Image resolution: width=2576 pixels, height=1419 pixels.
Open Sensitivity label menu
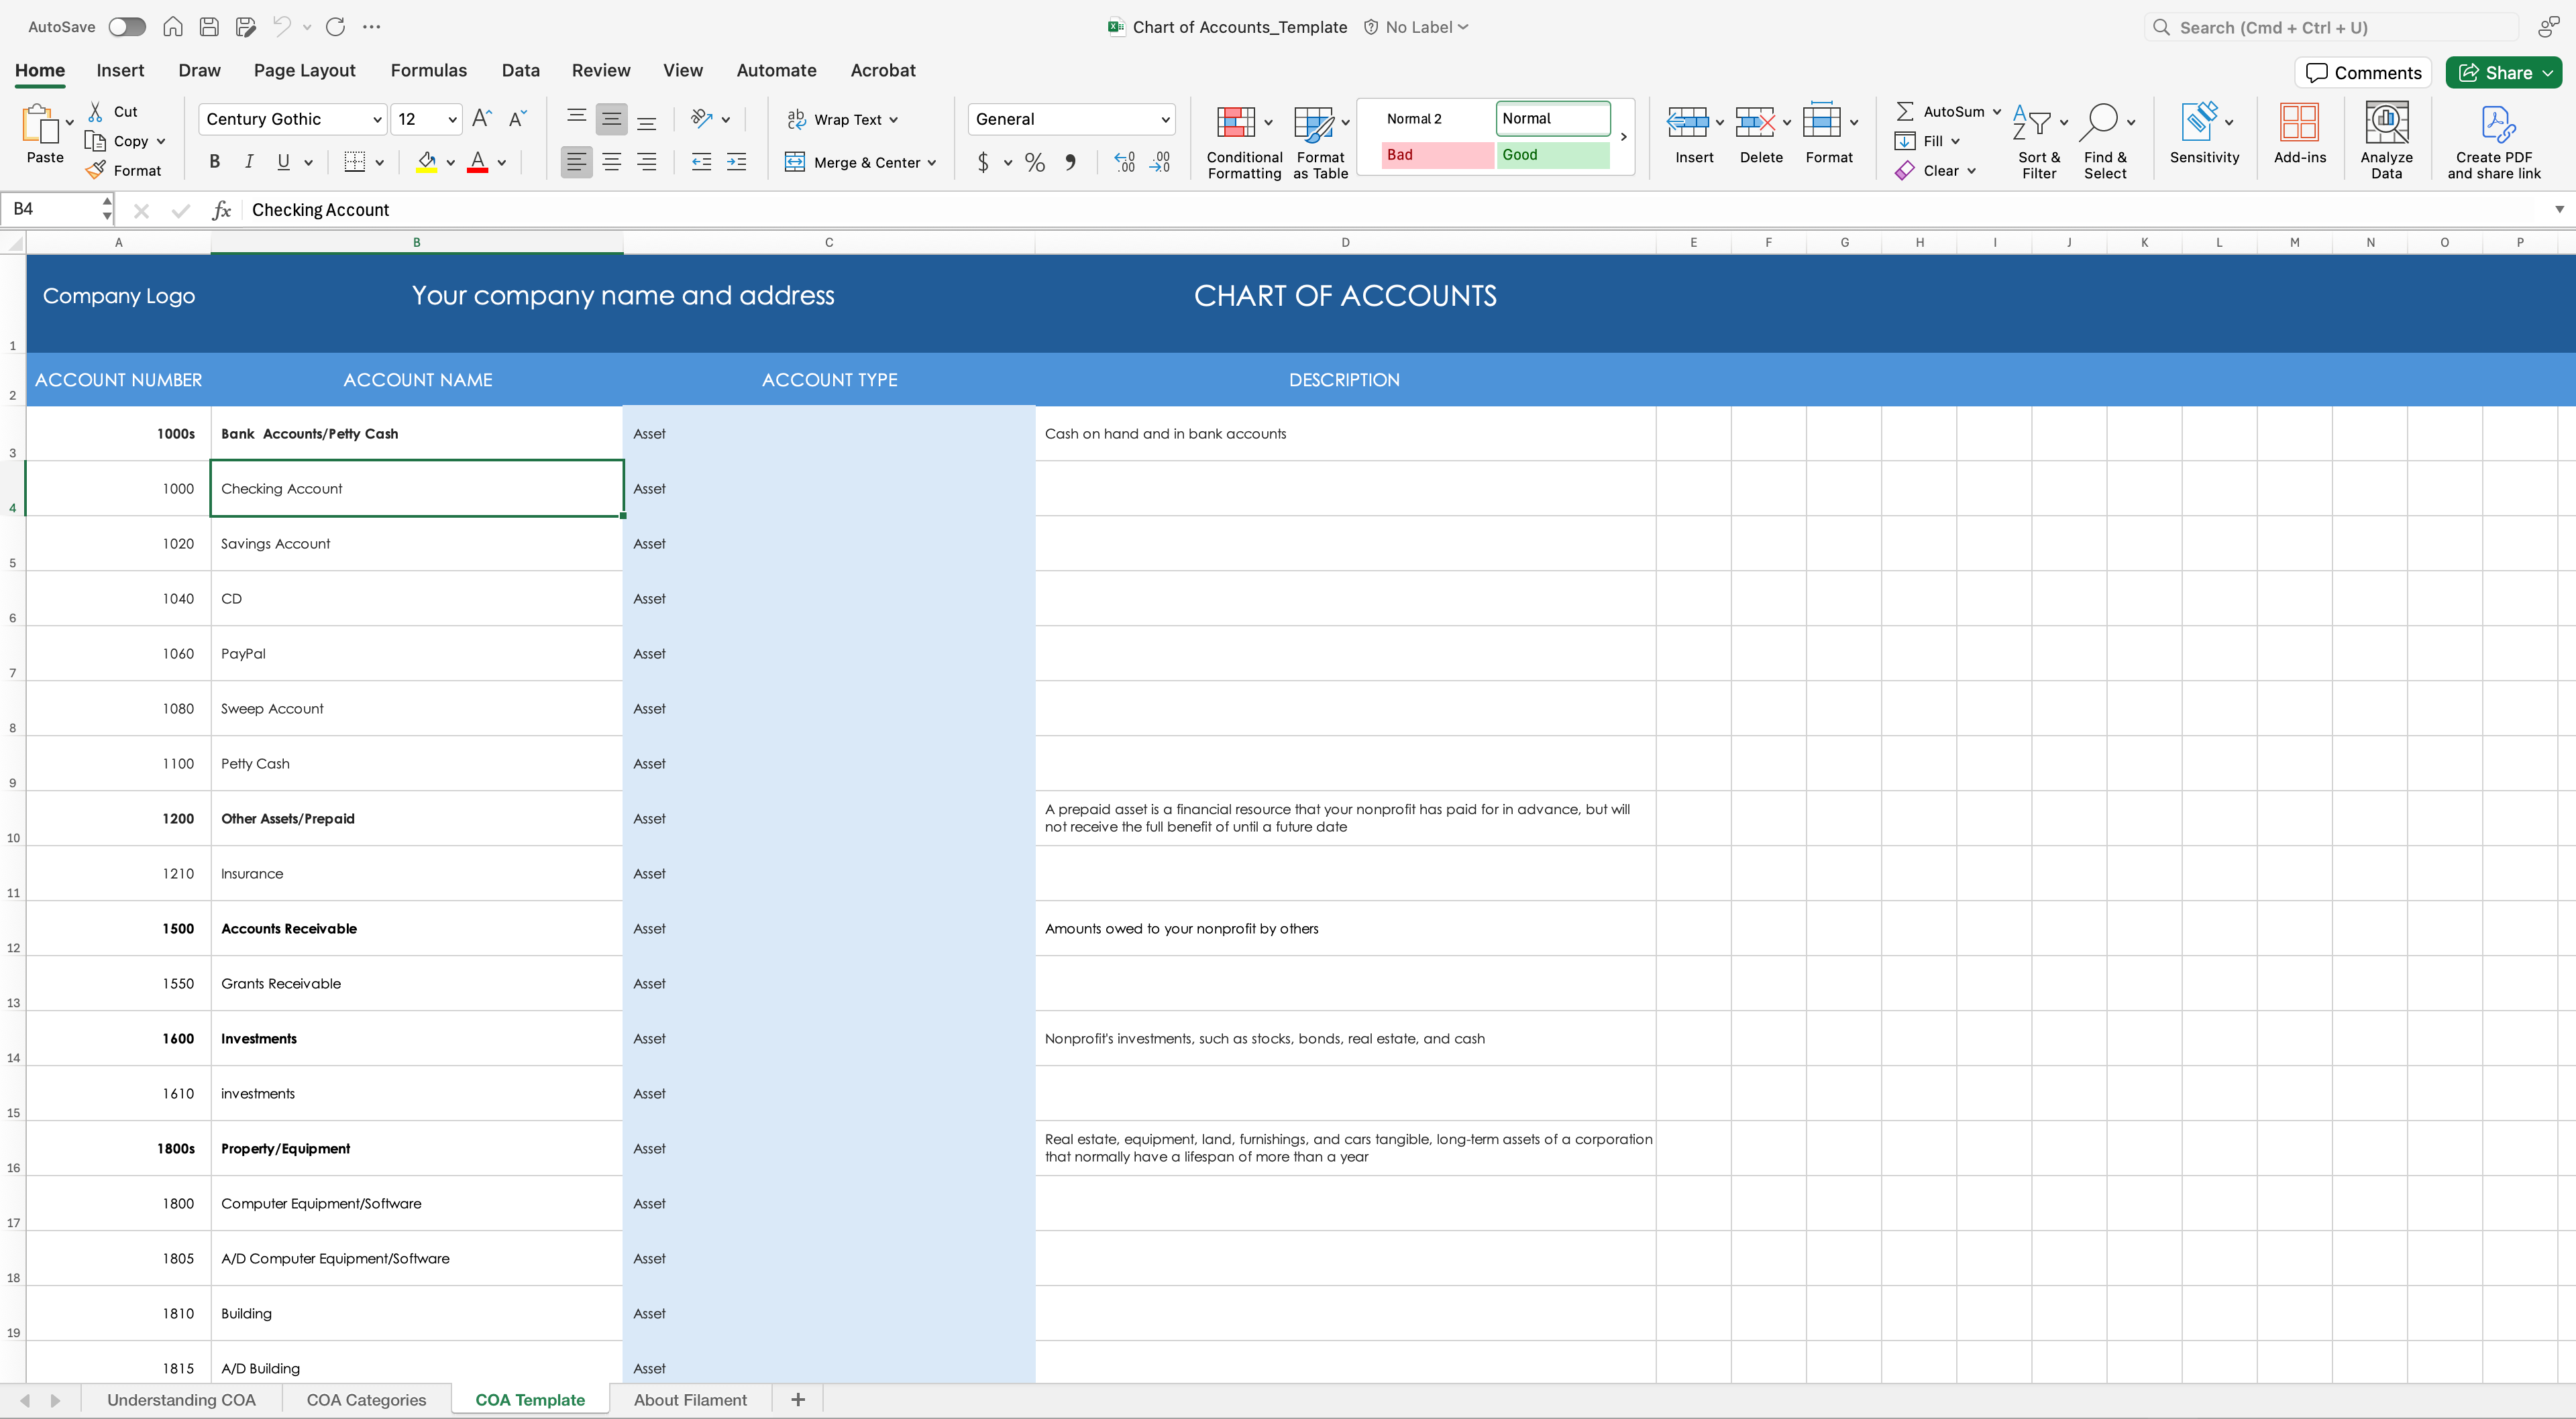pos(2204,133)
